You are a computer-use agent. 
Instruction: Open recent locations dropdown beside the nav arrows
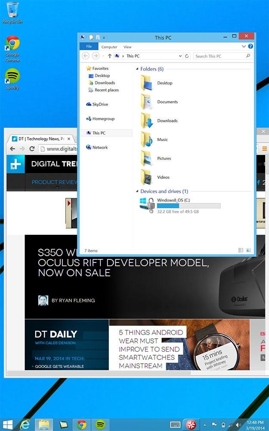pos(103,56)
